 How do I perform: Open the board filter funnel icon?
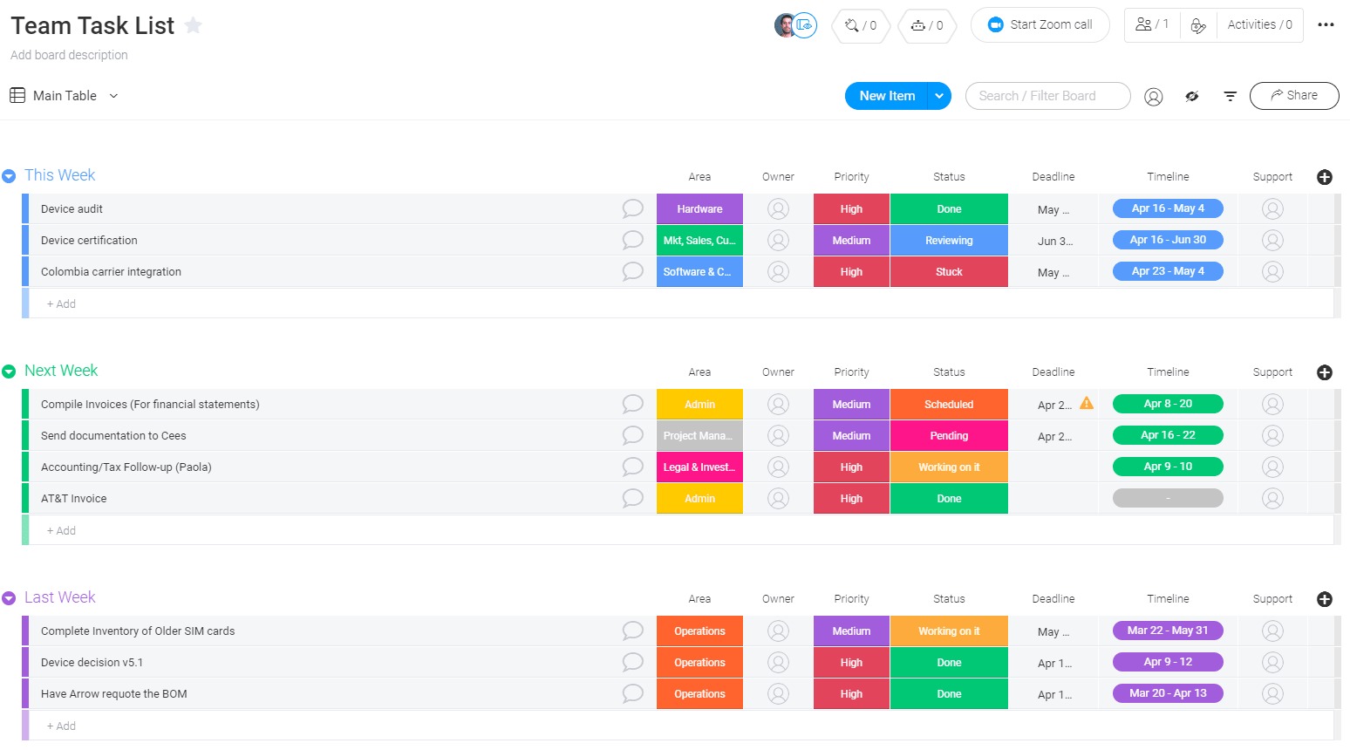pos(1230,97)
